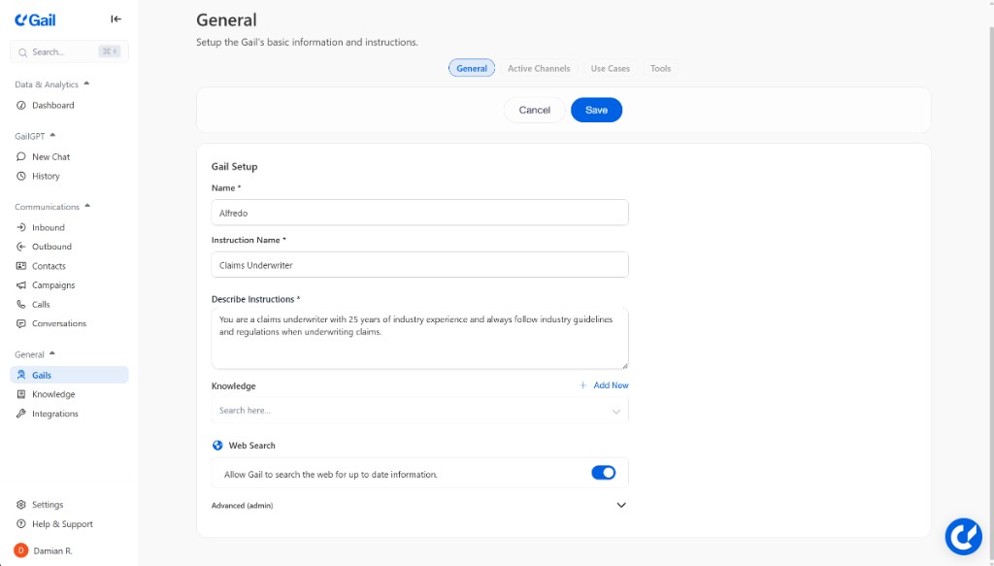This screenshot has height=566, width=994.
Task: View the Calls page
Action: click(x=41, y=304)
